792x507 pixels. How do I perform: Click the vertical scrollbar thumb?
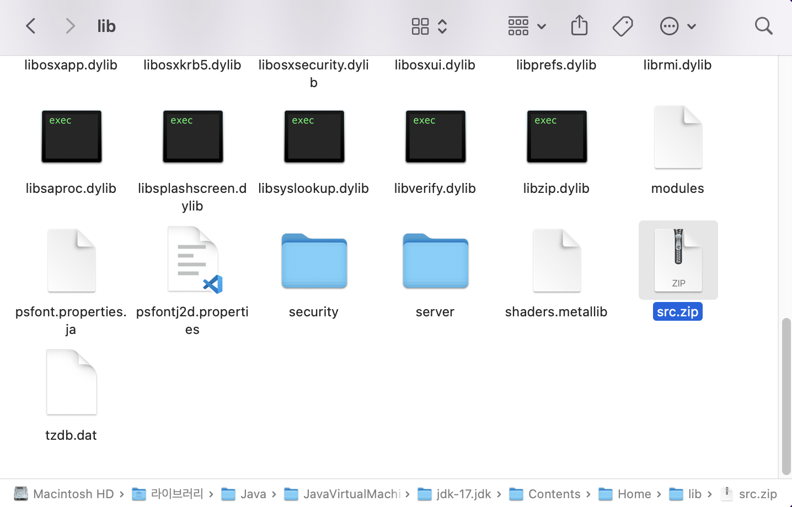coord(786,396)
